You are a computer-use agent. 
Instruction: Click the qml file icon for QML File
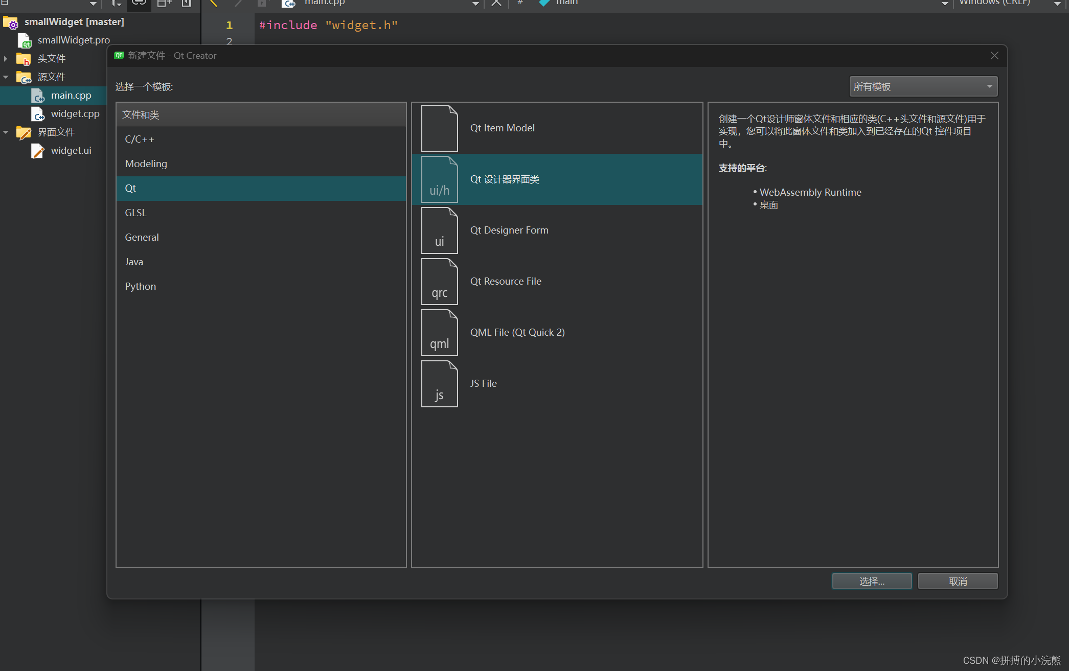point(439,333)
